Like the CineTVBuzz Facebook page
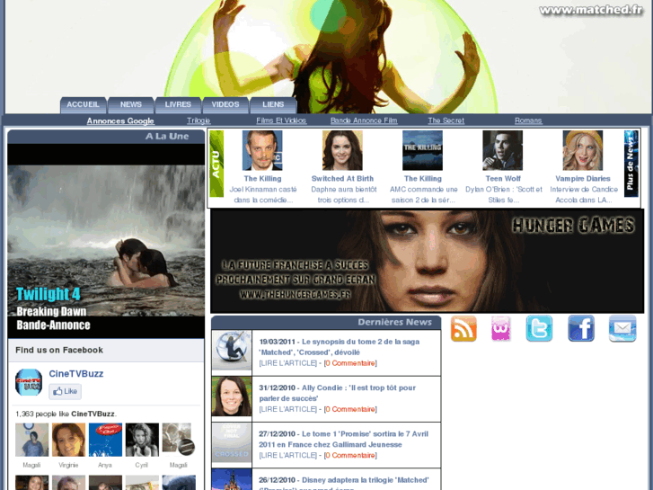This screenshot has height=490, width=653. (x=65, y=391)
